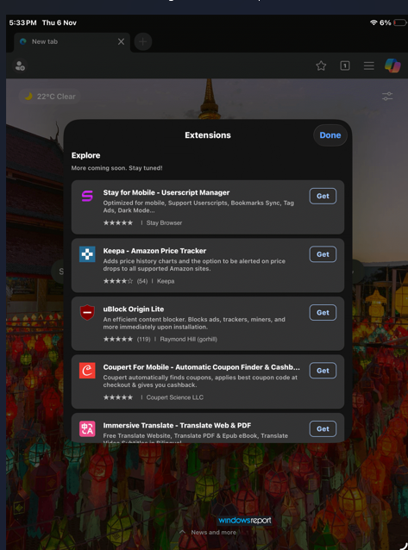Click the Explore section heading
Viewport: 408px width, 550px height.
pyautogui.click(x=85, y=155)
